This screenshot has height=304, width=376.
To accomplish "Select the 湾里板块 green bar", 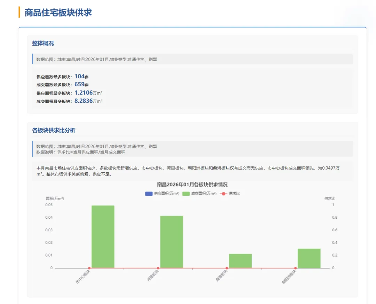I will [172, 242].
